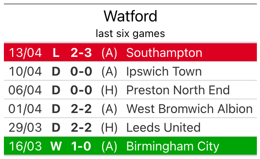Click the 1-0 score against Birmingham City
This screenshot has height=159, width=260.
(x=81, y=146)
